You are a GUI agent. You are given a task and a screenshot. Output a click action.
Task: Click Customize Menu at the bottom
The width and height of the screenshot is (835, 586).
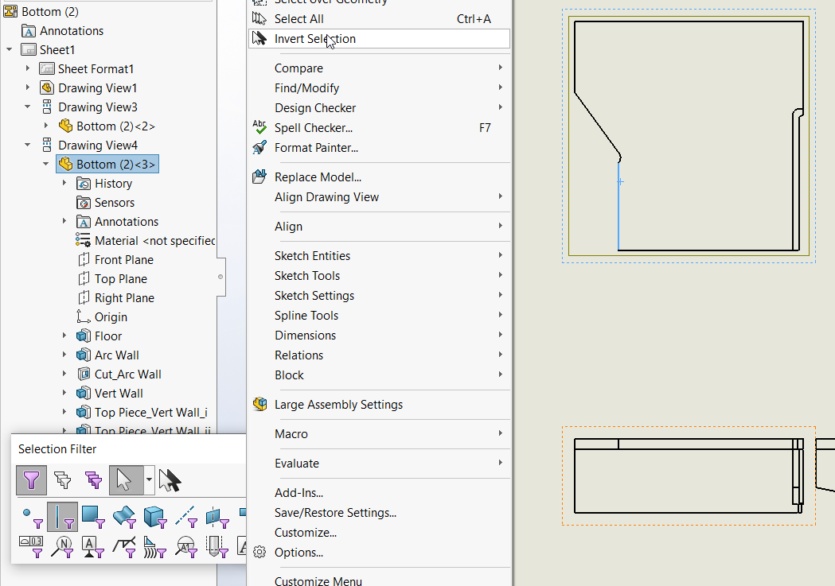click(379, 581)
